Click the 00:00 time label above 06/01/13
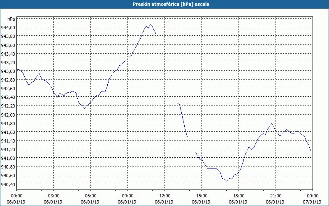329x206 pixels. point(17,196)
